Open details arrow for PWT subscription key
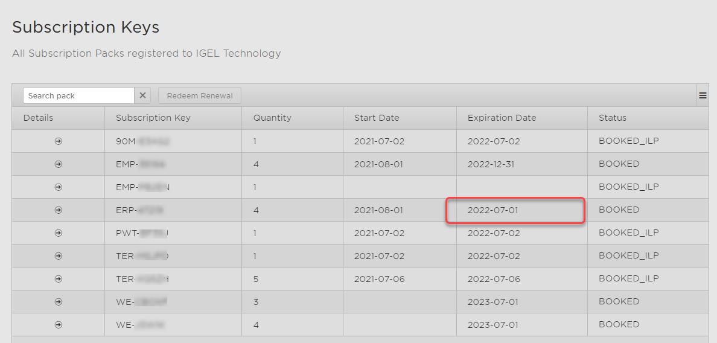This screenshot has height=343, width=717. [x=59, y=233]
